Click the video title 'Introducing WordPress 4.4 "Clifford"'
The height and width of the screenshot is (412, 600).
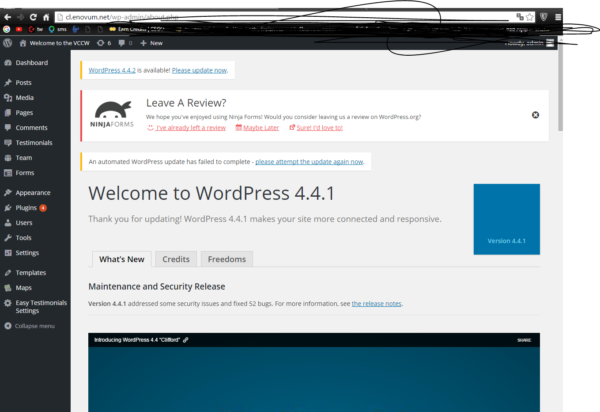click(x=137, y=340)
